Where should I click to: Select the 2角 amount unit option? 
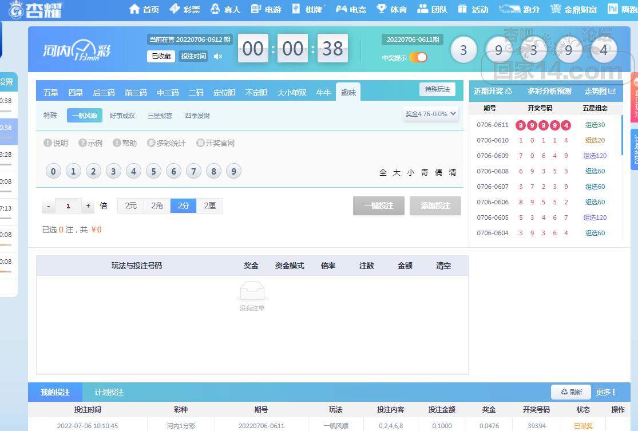click(x=157, y=205)
